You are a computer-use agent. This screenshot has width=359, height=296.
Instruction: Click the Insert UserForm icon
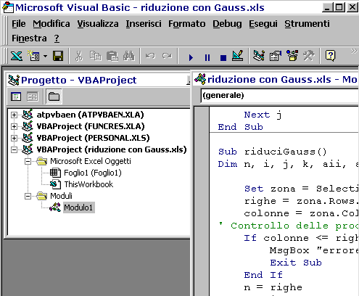pos(33,56)
